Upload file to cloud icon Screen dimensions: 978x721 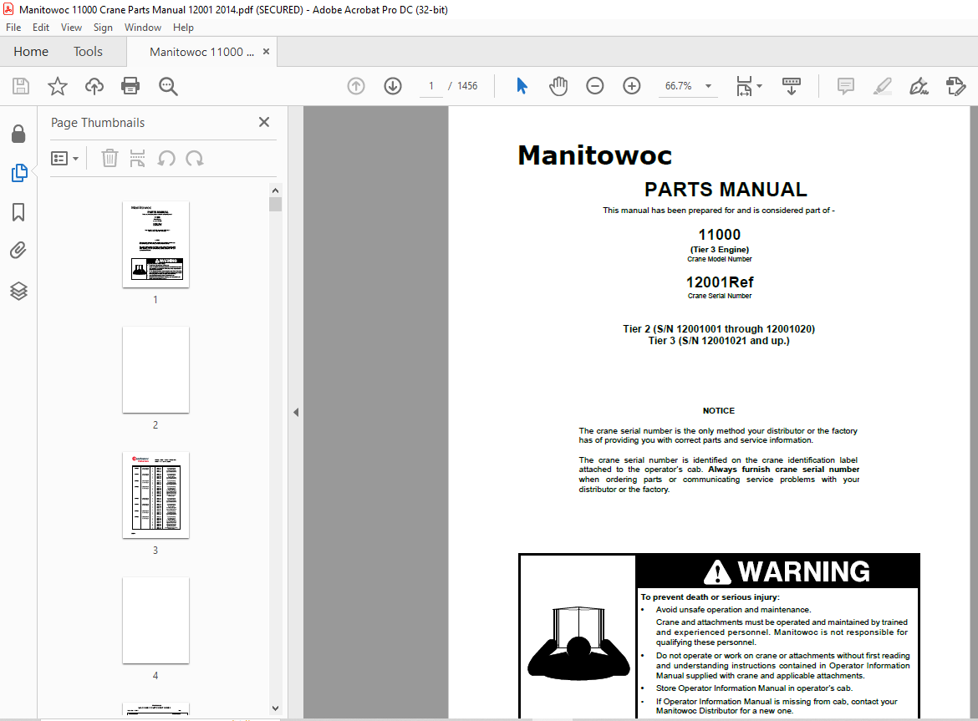[94, 86]
